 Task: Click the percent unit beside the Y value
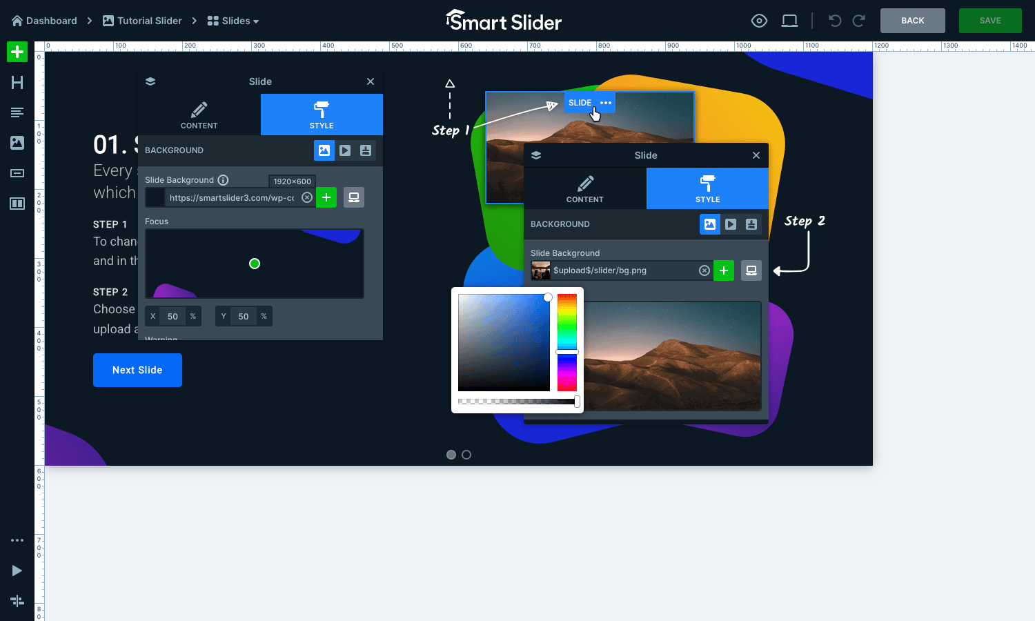click(x=264, y=317)
